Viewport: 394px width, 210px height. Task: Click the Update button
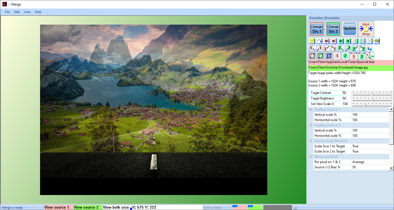tap(350, 29)
